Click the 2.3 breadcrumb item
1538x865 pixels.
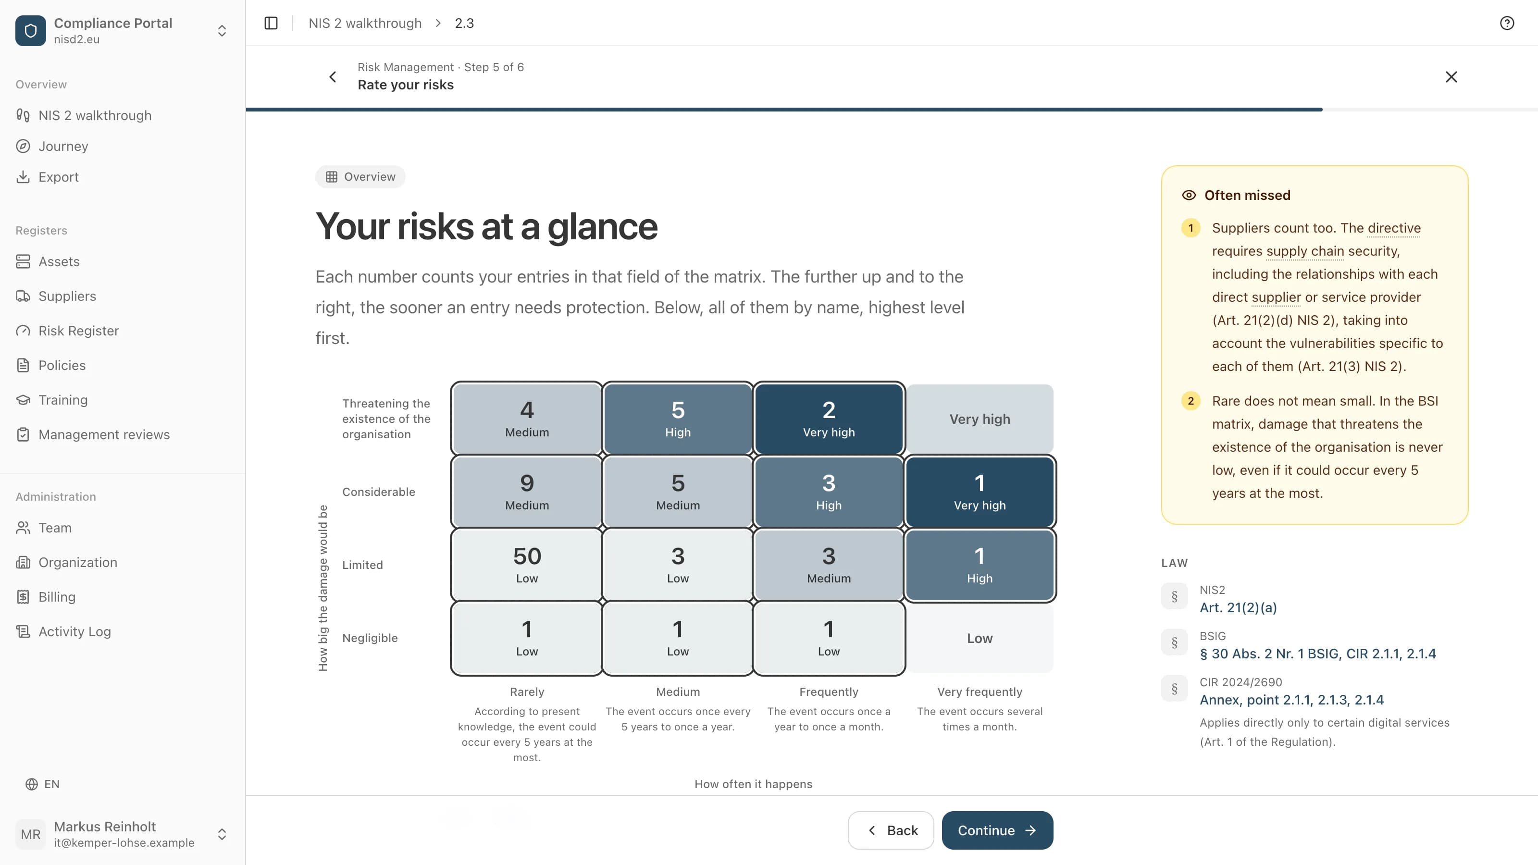click(464, 23)
